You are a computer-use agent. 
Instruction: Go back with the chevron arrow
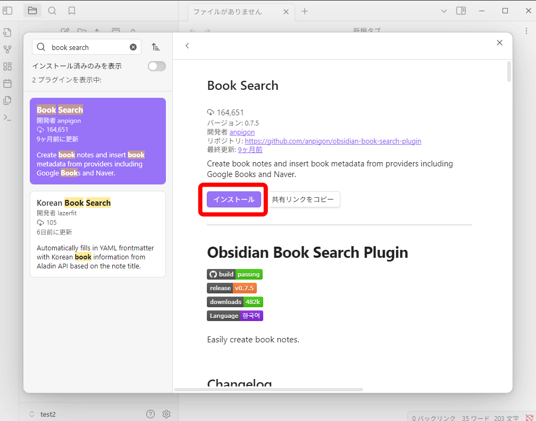(x=187, y=46)
